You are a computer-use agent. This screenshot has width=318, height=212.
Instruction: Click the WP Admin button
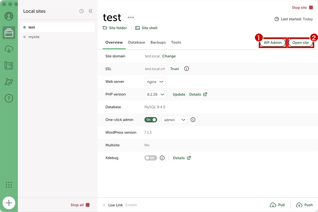coord(273,43)
